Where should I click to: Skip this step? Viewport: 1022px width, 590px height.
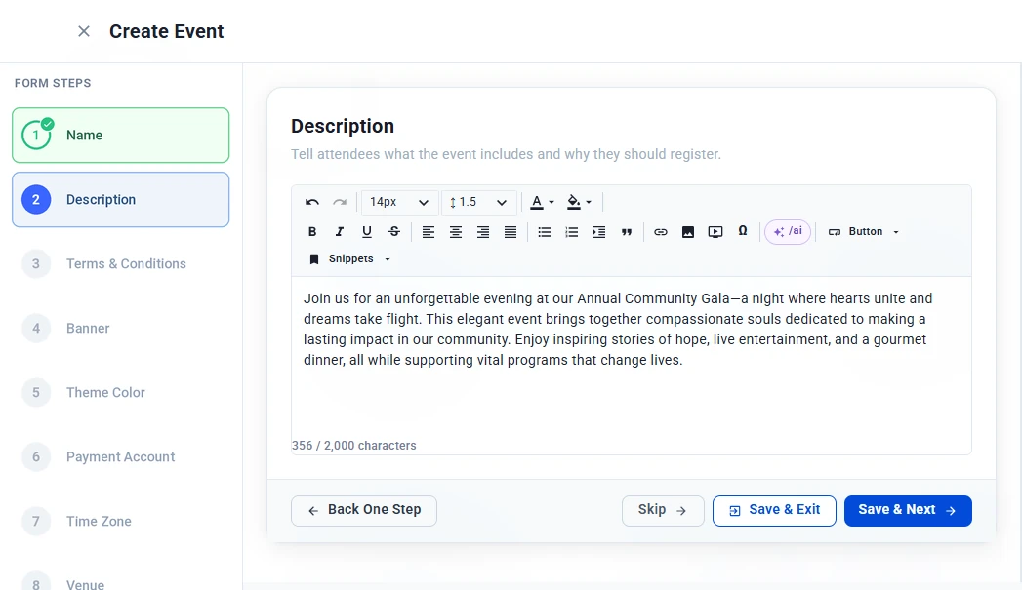tap(663, 511)
